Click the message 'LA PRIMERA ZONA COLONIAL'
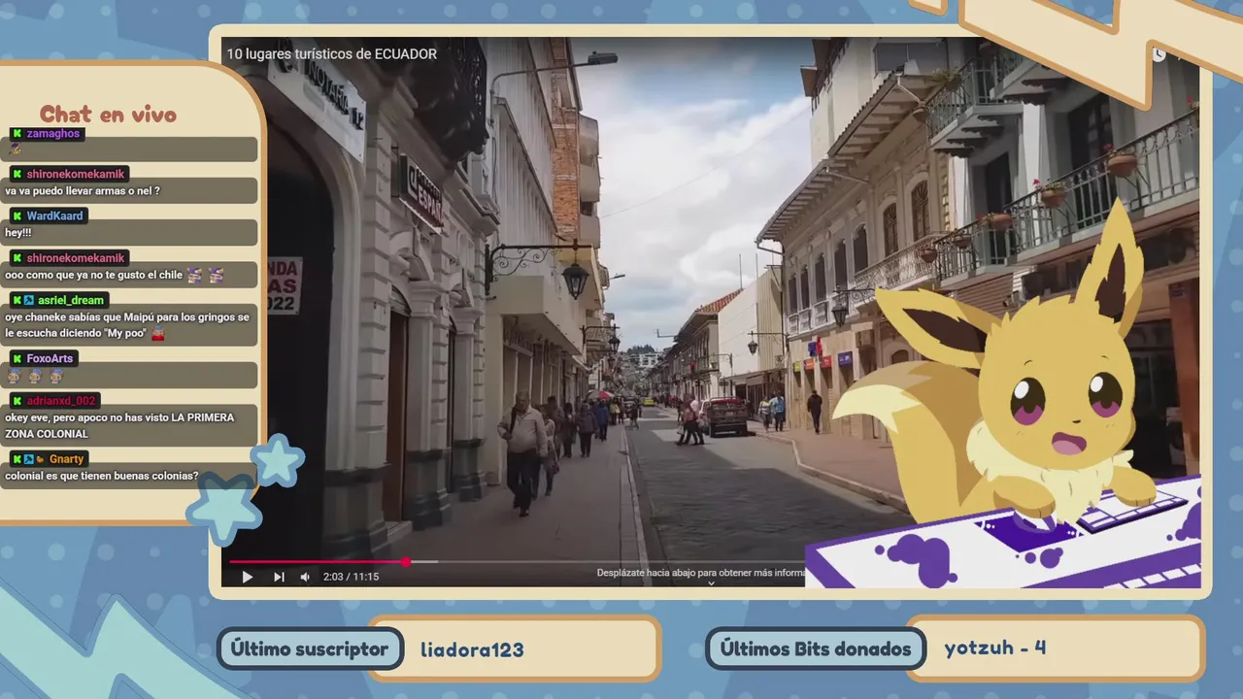The width and height of the screenshot is (1243, 699). [x=119, y=425]
